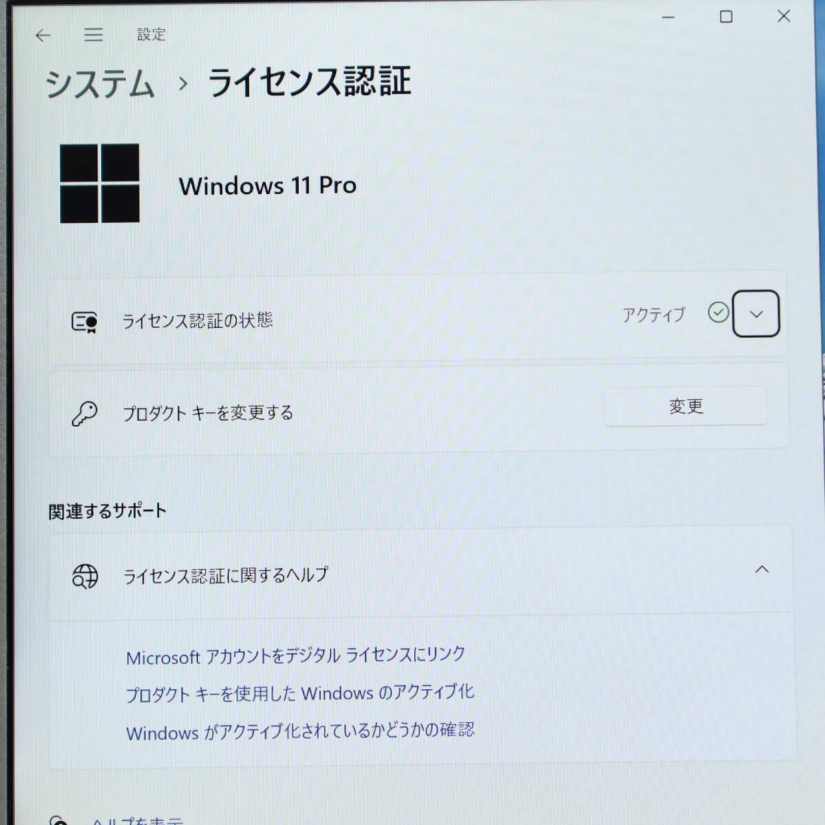Minimize the settings window
This screenshot has width=825, height=825.
[x=668, y=17]
